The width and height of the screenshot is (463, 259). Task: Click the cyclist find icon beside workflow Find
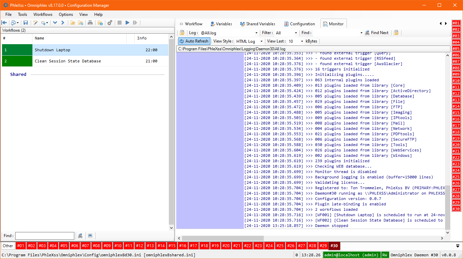80,236
